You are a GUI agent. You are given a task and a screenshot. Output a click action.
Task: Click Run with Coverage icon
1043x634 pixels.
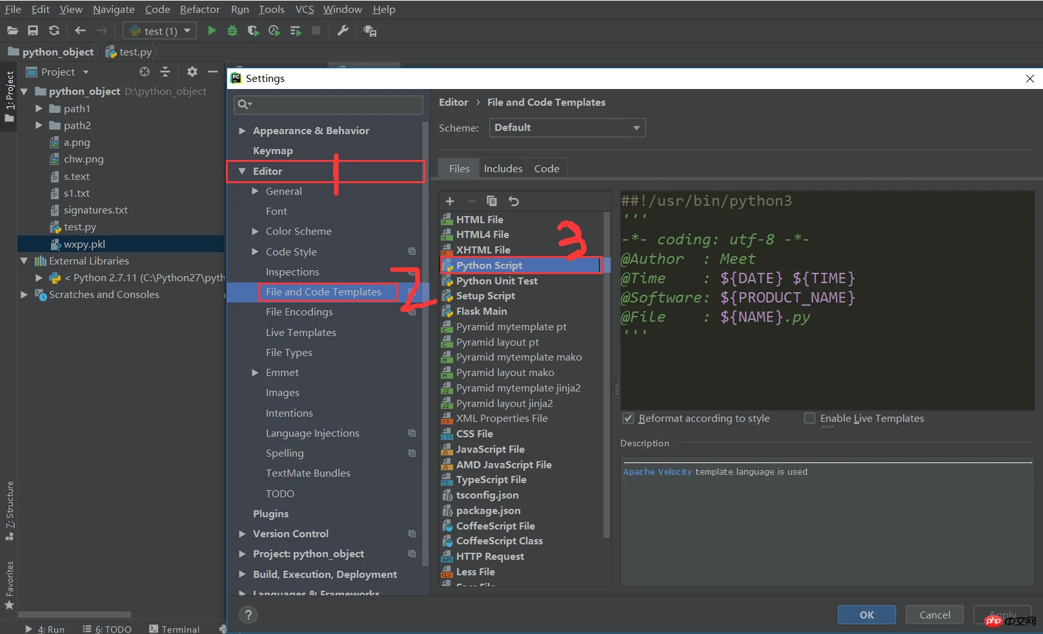coord(253,30)
